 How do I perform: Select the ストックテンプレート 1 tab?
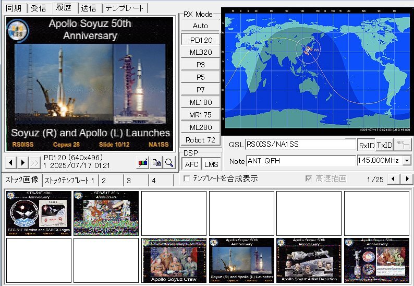pos(69,181)
